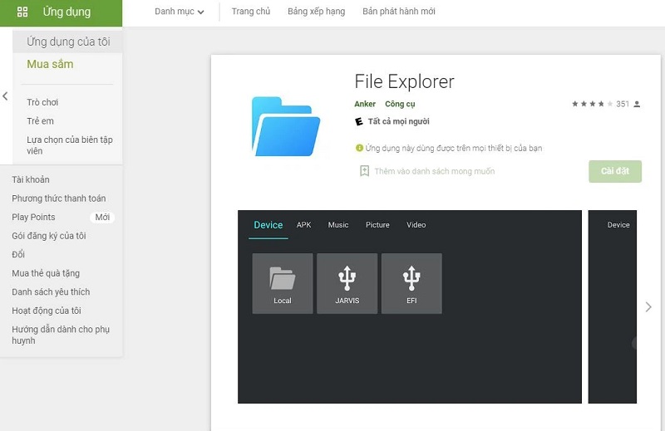Click the Cài đặt install button
Image resolution: width=665 pixels, height=431 pixels.
click(615, 171)
